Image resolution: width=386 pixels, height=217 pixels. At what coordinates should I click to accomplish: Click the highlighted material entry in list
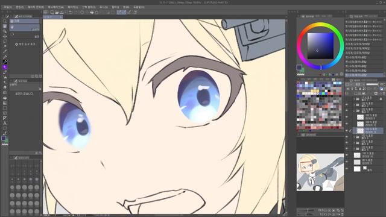click(x=364, y=75)
